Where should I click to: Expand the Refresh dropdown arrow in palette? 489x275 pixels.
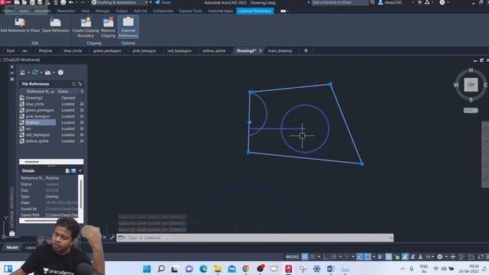click(41, 73)
